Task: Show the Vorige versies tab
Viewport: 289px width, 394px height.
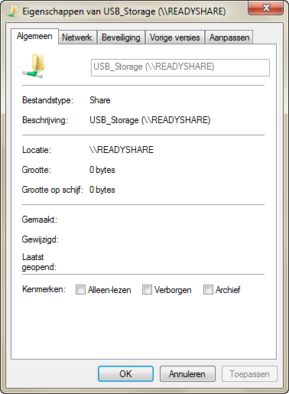Action: [175, 37]
